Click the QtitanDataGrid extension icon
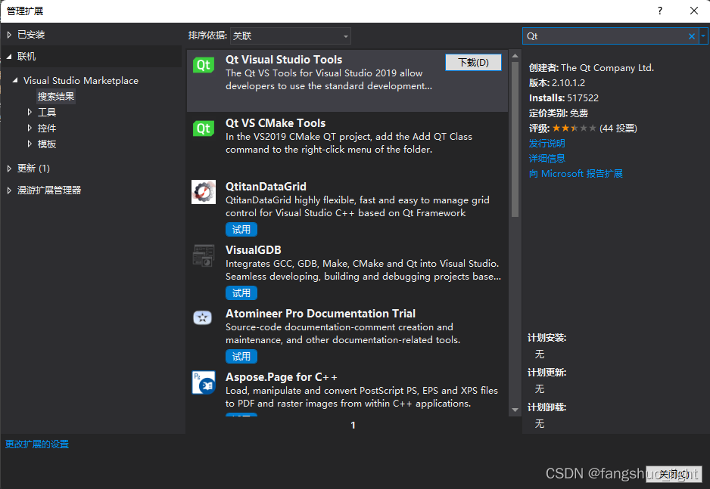Viewport: 710px width, 489px height. coord(204,192)
